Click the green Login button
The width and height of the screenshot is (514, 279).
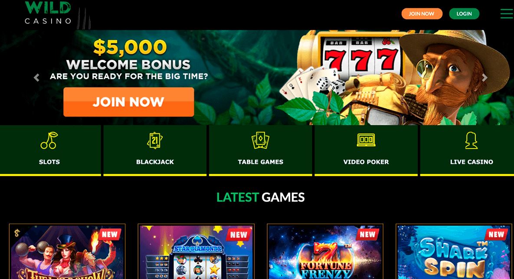pos(464,14)
